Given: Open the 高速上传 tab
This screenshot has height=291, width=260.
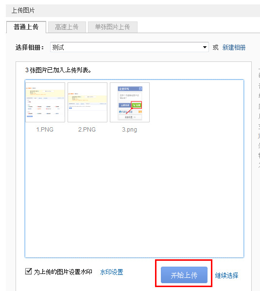Looking at the screenshot, I should point(67,27).
